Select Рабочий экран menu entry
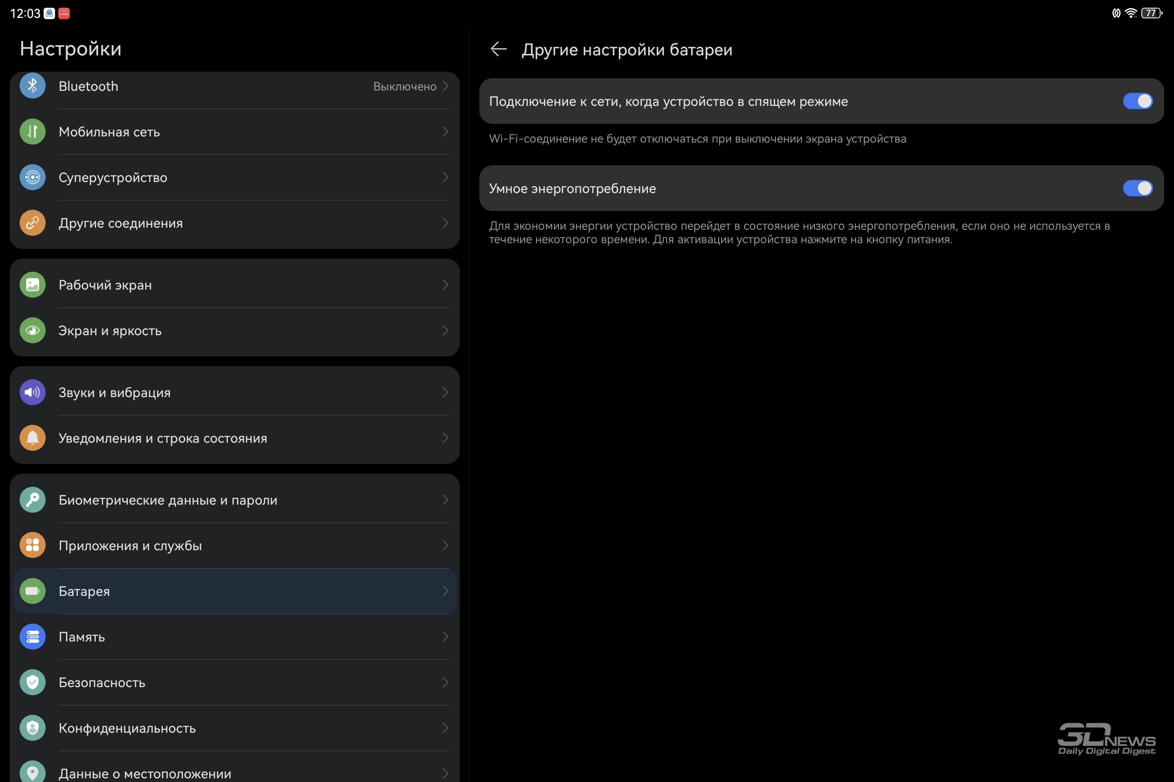The height and width of the screenshot is (782, 1174). click(x=235, y=285)
